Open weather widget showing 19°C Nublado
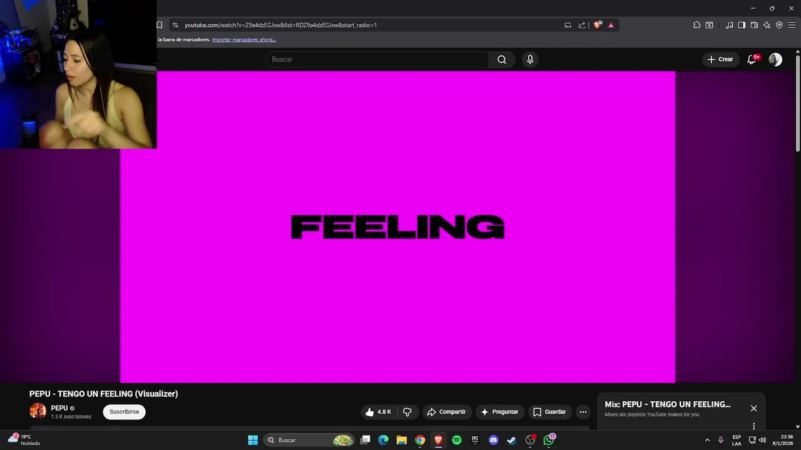801x450 pixels. [x=24, y=440]
